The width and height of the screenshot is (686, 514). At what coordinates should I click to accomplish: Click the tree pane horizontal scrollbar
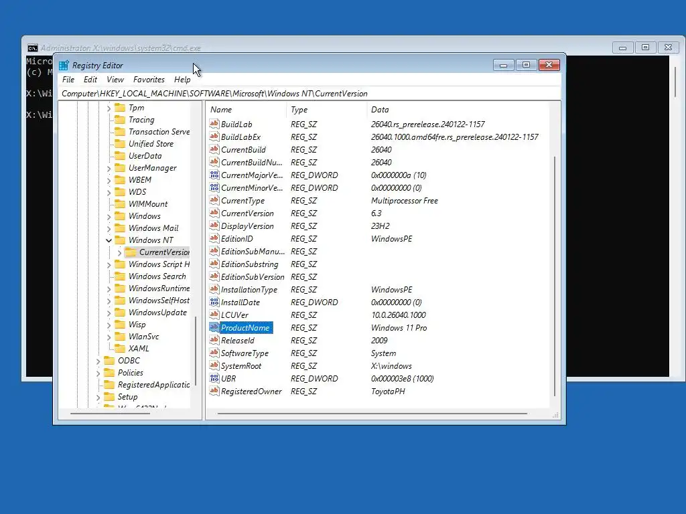(x=110, y=413)
